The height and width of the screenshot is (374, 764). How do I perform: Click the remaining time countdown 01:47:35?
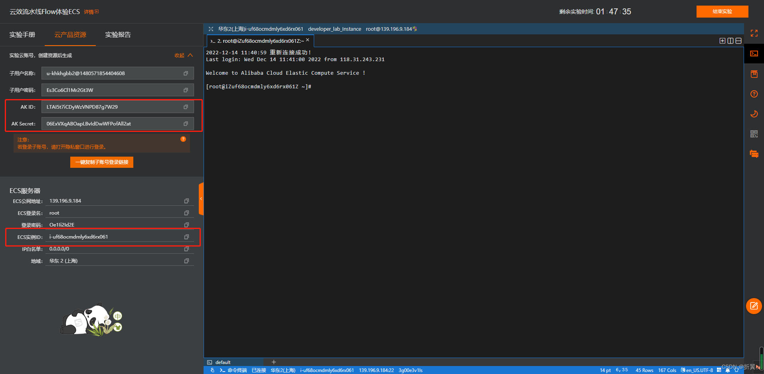[x=614, y=12]
